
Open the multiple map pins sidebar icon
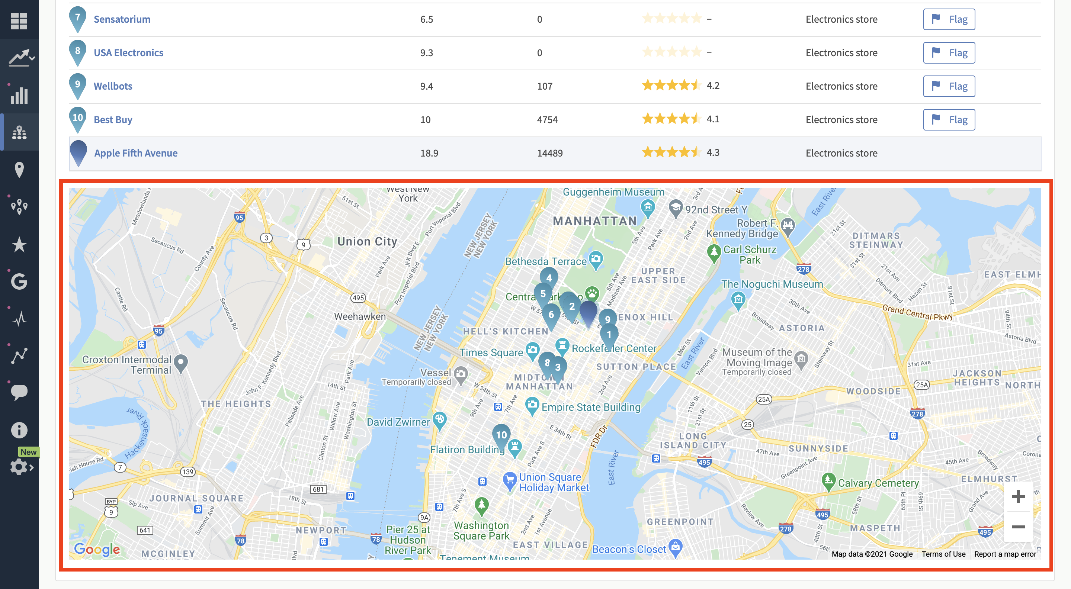[19, 207]
